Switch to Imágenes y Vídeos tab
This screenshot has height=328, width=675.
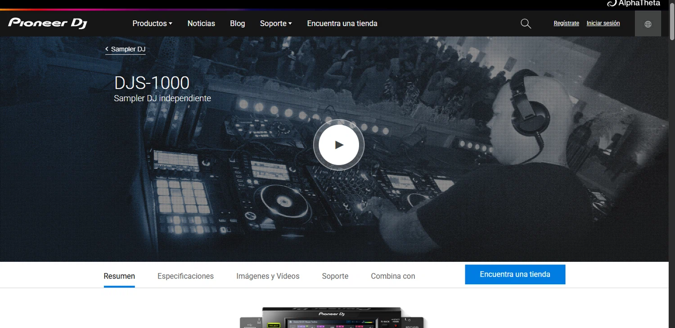[268, 276]
